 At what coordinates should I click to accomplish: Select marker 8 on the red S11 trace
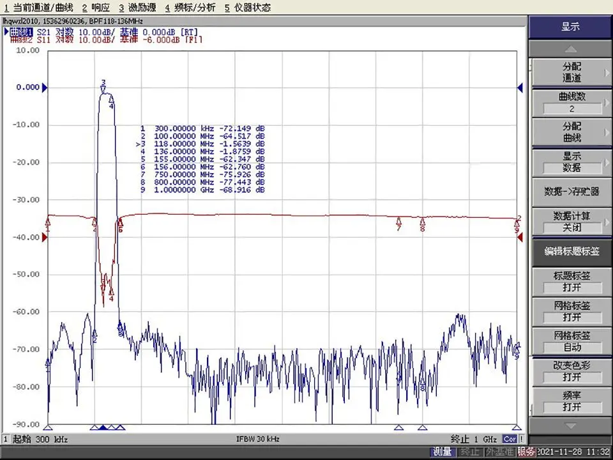pos(422,222)
